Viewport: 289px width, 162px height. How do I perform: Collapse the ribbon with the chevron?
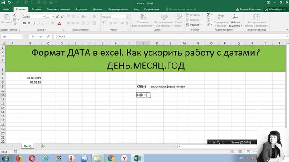tap(287, 30)
